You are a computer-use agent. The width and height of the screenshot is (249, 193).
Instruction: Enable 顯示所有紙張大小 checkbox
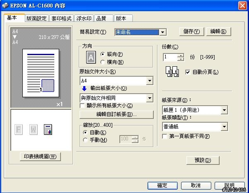tap(82, 106)
